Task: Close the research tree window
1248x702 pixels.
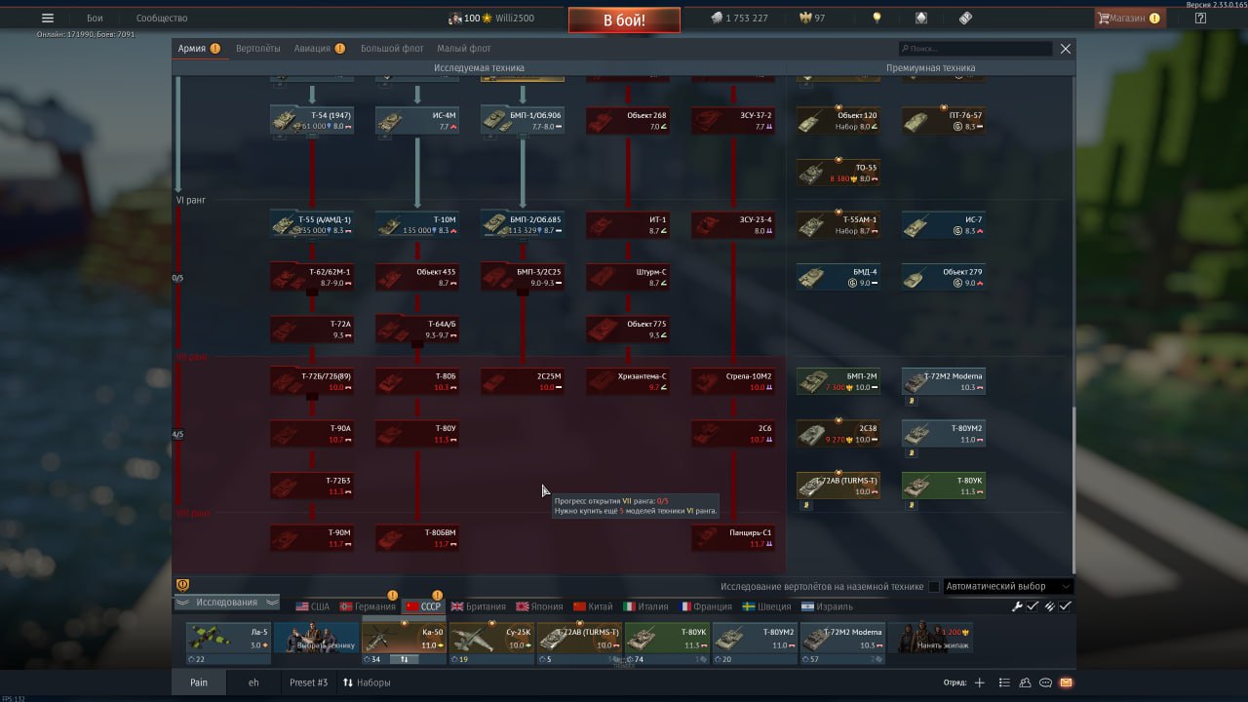Action: coord(1066,49)
